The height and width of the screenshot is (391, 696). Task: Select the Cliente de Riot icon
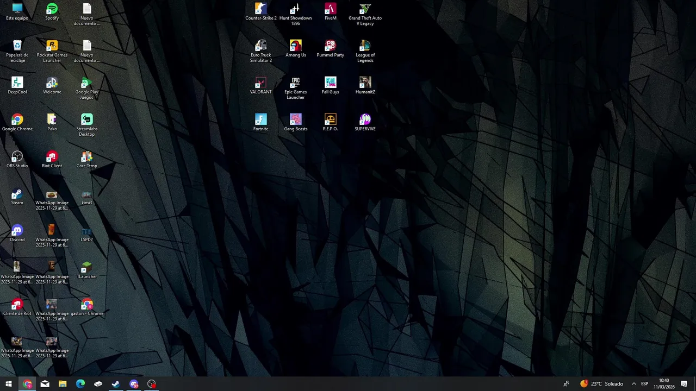17,307
